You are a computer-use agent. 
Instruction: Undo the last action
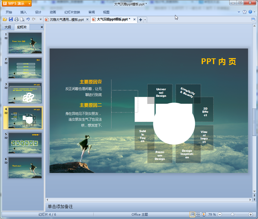28,19
